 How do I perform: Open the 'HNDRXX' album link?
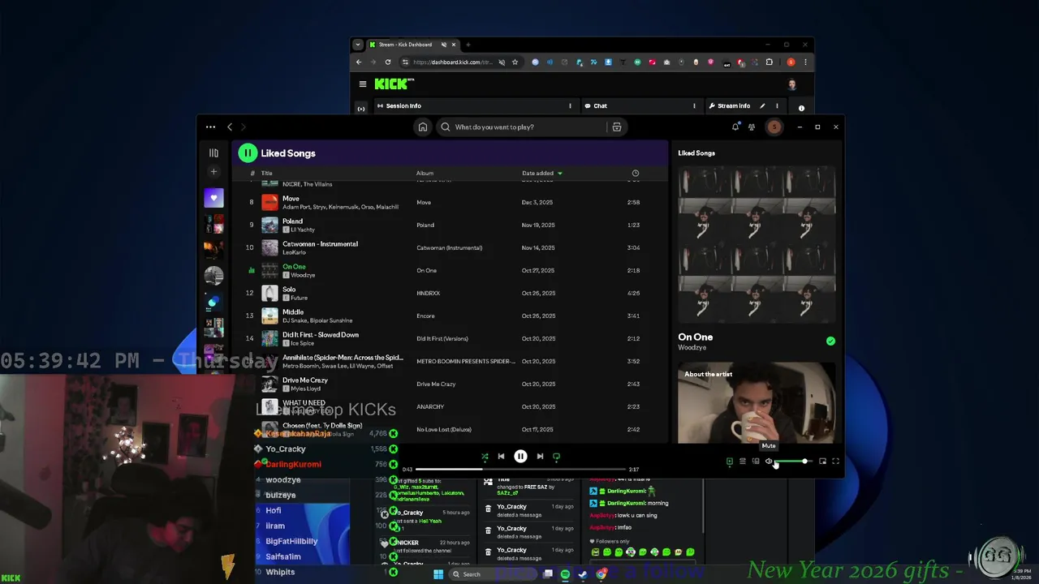click(428, 294)
